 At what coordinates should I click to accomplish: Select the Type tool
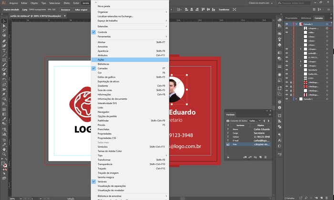4,50
